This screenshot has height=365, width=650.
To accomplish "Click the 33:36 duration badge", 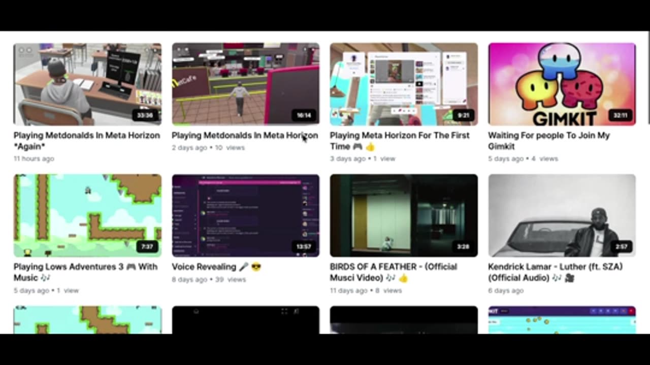I will (x=145, y=116).
